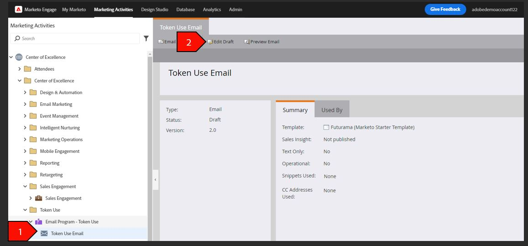Expand the Intelligent Nurturing folder
The width and height of the screenshot is (528, 246).
tap(25, 128)
